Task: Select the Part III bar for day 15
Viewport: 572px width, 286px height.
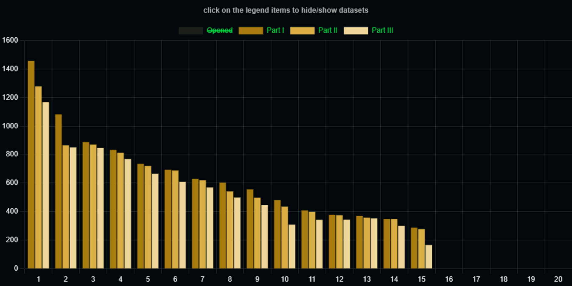Action: (429, 256)
